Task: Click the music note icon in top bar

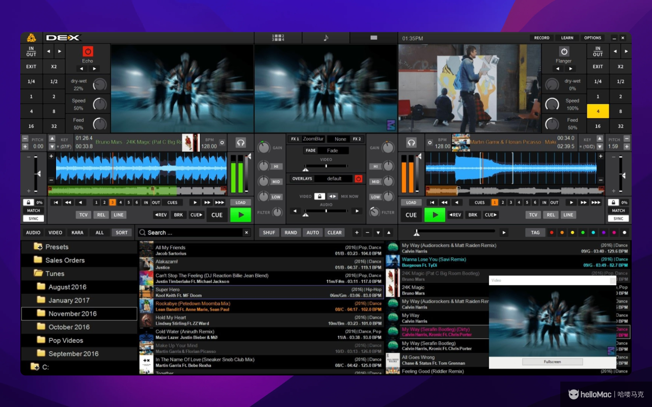Action: pos(326,38)
